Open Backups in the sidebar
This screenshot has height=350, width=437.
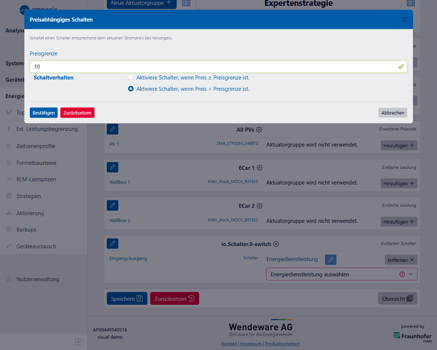coord(26,230)
